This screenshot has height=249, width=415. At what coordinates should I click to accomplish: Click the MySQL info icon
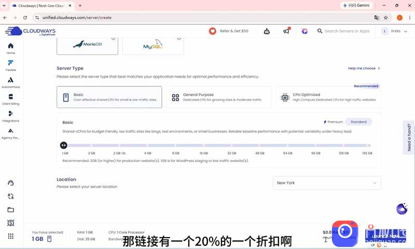coord(179,38)
